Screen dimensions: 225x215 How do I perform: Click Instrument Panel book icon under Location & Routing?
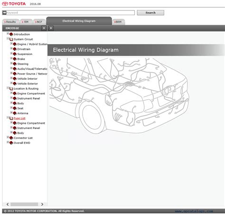15,98
